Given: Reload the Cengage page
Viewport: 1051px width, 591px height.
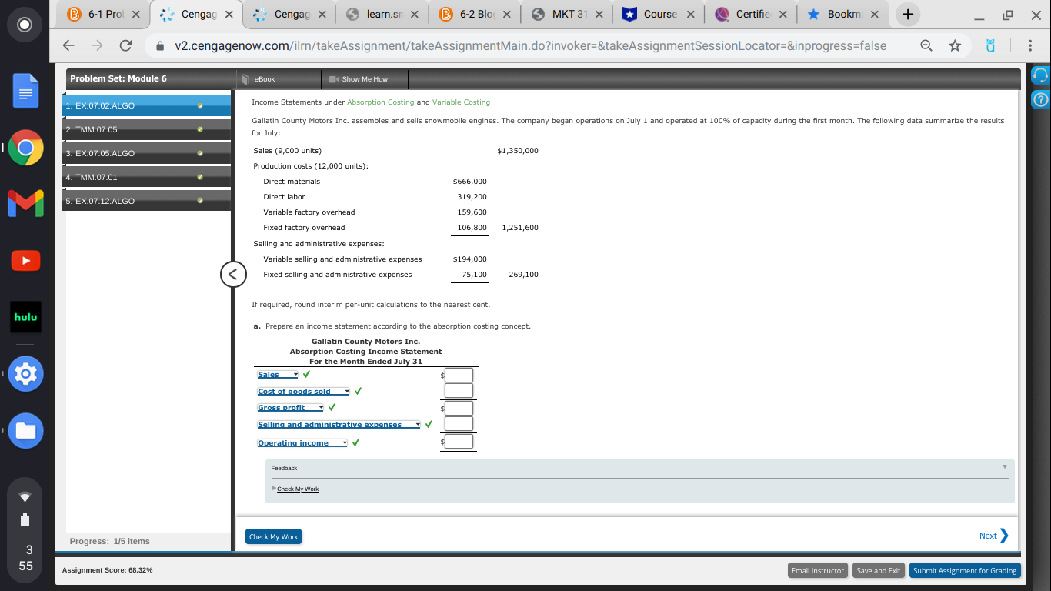Looking at the screenshot, I should coord(125,46).
